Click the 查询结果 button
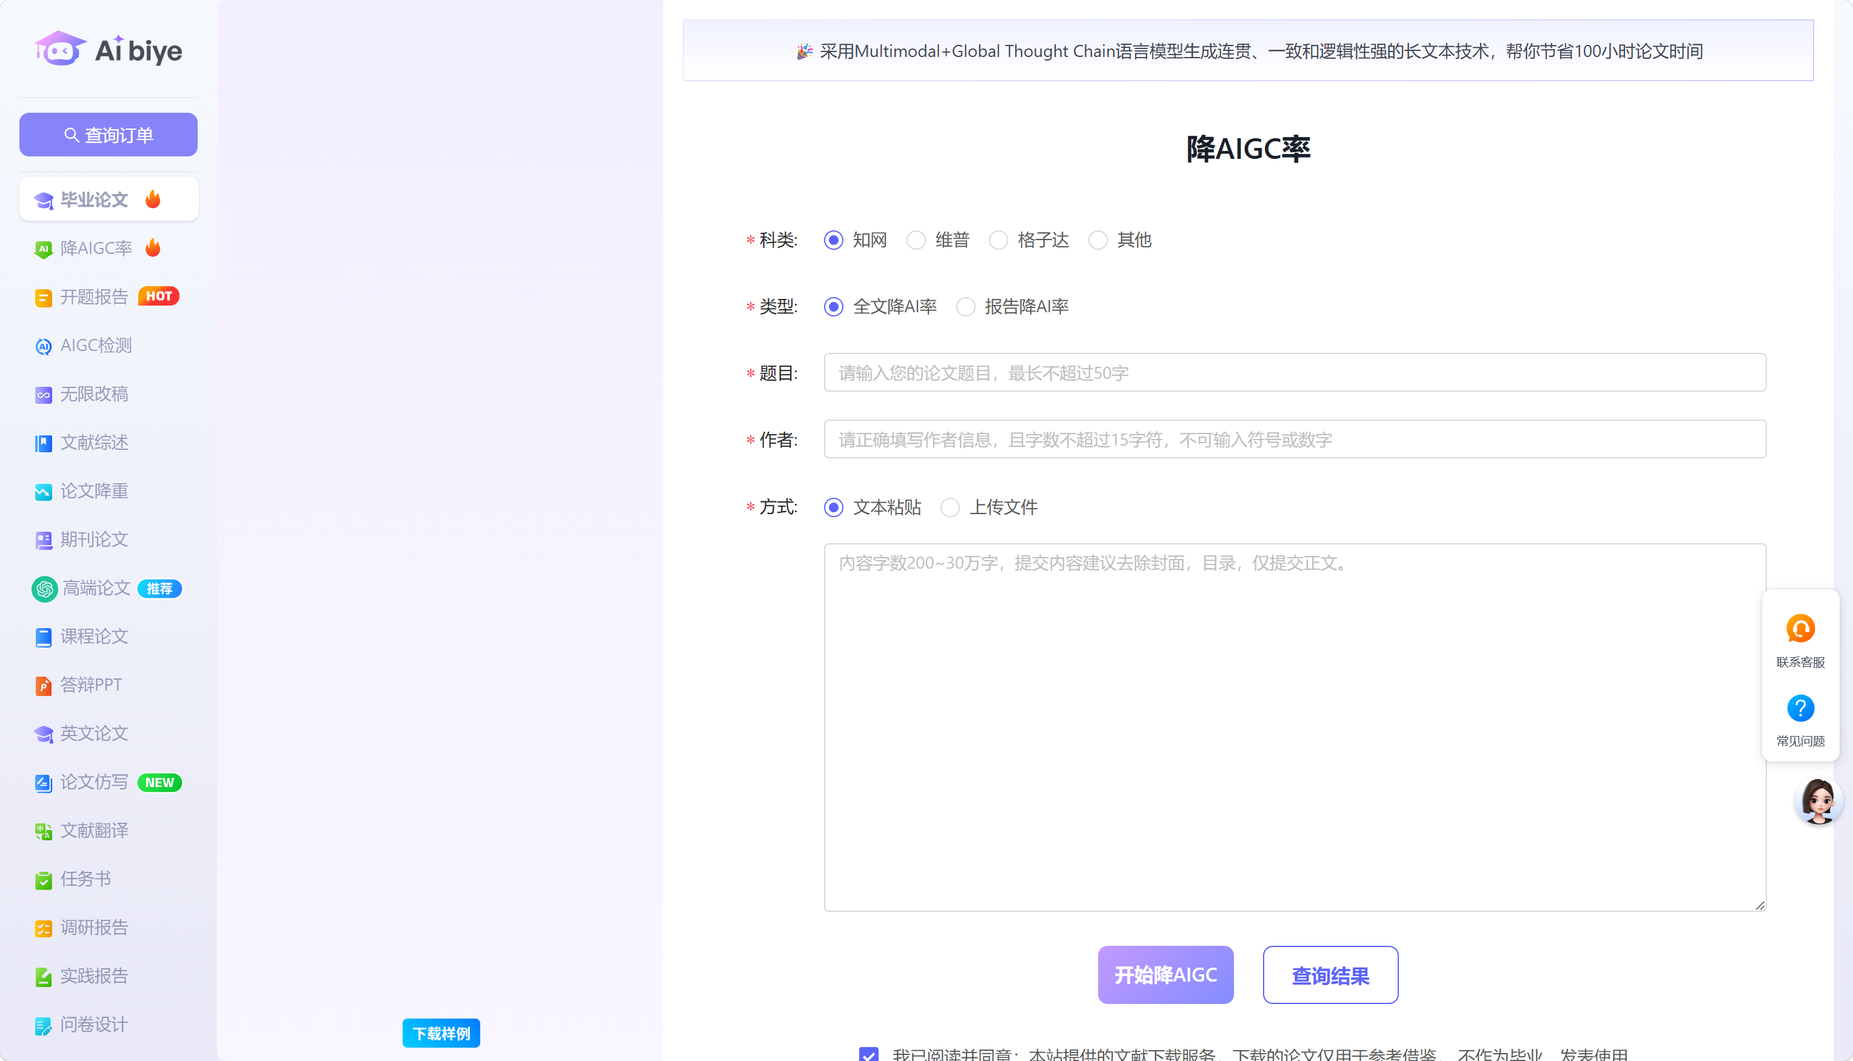The image size is (1853, 1061). 1330,975
